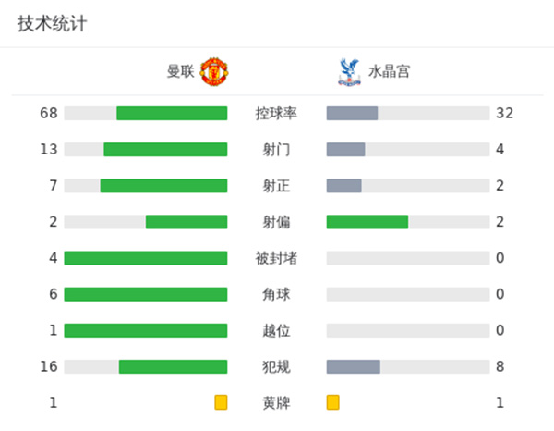Click the 射门 stat label

(276, 150)
